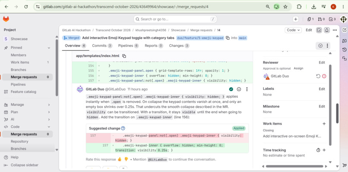Viewport: 348px width, 172px height.
Task: Click the Search or go to field
Action: [x=175, y=19]
